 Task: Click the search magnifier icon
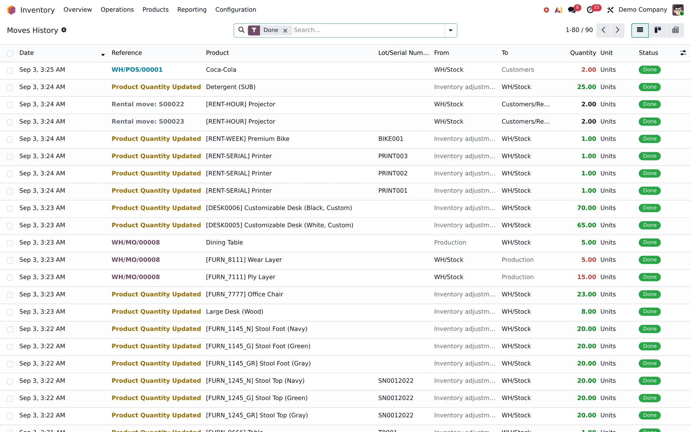241,30
